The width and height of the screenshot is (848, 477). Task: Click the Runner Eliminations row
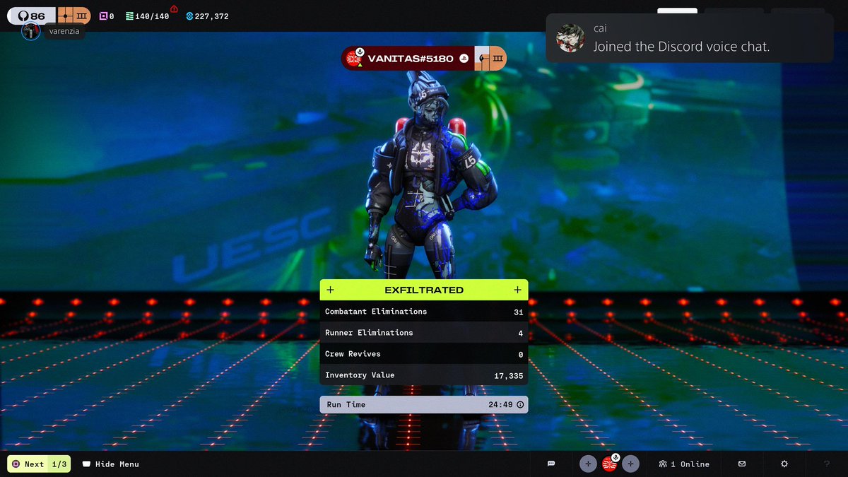point(424,333)
